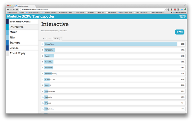Open the Evernote clipper extension icon
193x122 pixels.
coord(178,9)
